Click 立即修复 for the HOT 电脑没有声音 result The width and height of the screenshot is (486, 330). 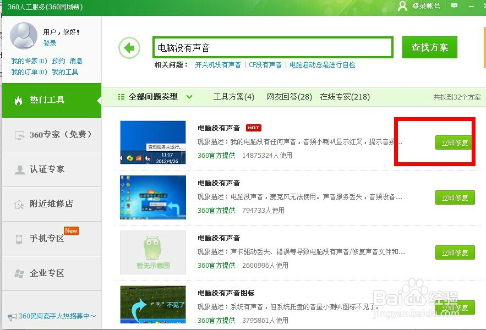[455, 142]
